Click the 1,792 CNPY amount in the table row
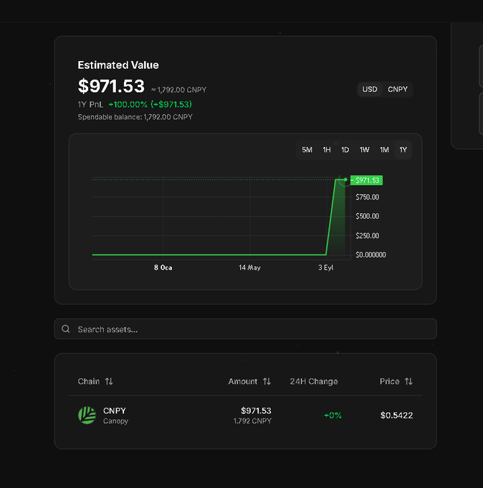483x488 pixels. (252, 421)
